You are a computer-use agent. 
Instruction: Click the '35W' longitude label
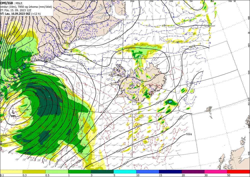point(73,1)
